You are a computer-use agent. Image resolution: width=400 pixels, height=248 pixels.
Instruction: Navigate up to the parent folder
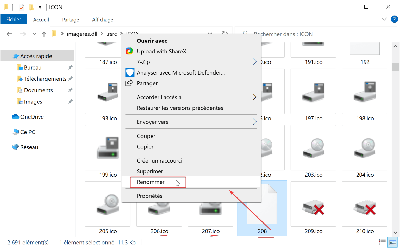point(44,34)
